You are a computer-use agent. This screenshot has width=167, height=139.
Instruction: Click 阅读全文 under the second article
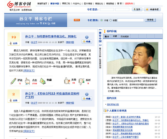click(29, 131)
